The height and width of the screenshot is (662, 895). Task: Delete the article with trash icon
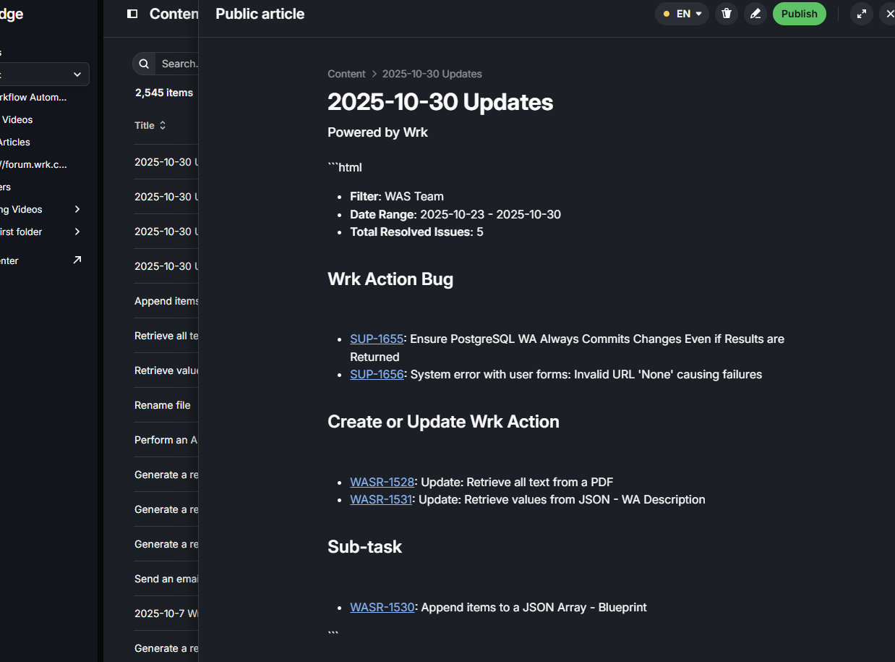[x=727, y=14]
